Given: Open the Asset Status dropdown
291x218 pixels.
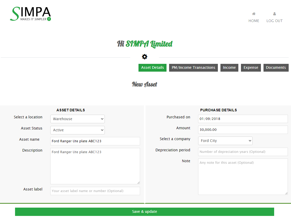Looking at the screenshot, I should 78,130.
